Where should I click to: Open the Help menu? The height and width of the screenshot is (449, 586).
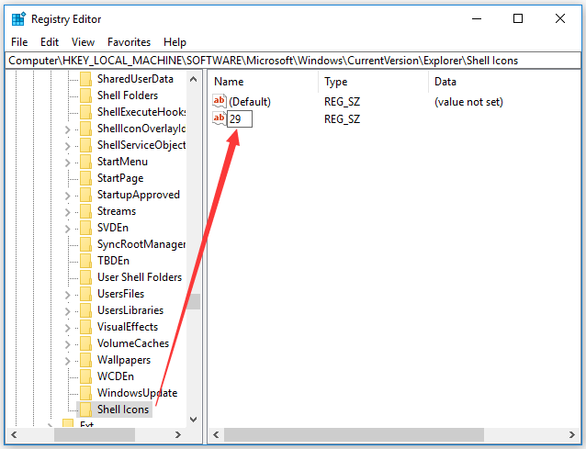pyautogui.click(x=175, y=42)
